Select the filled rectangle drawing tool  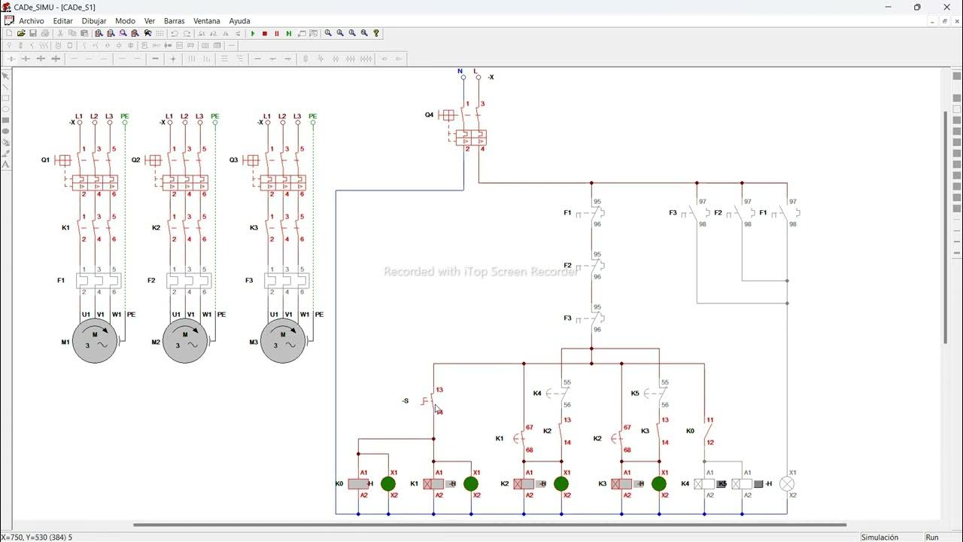[x=5, y=120]
